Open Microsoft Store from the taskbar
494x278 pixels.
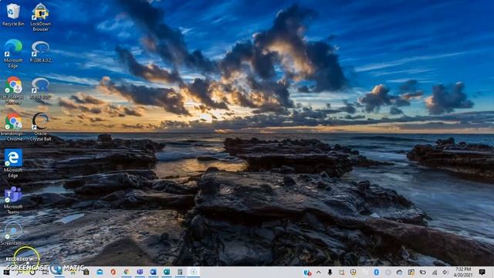pos(86,272)
